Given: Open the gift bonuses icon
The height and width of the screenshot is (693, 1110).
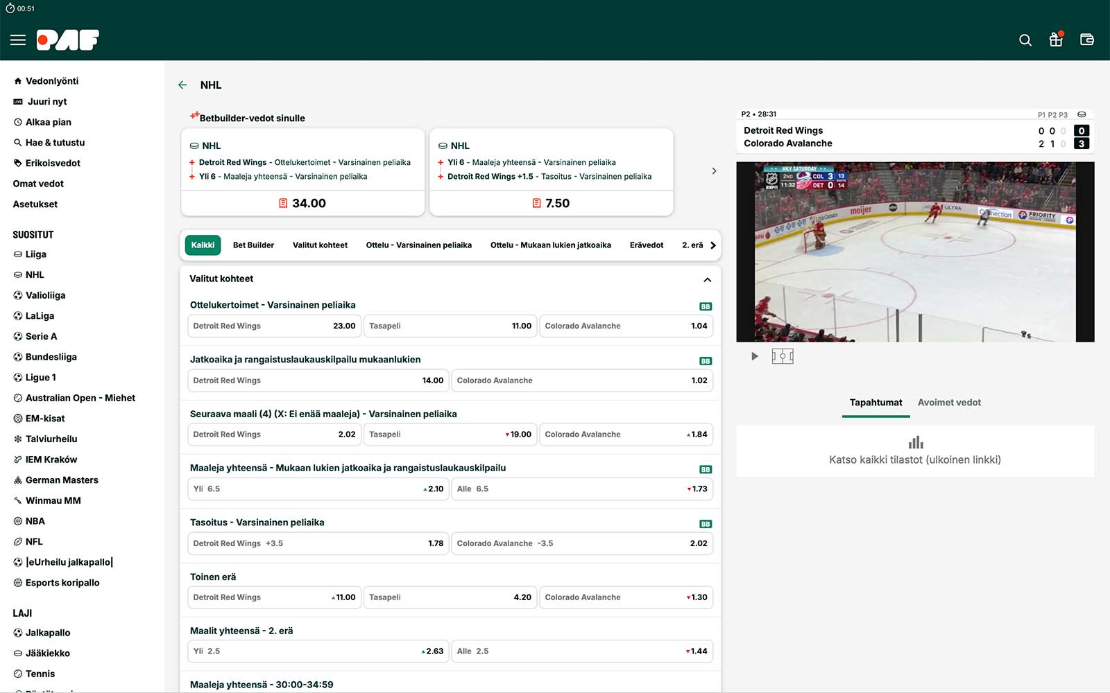Looking at the screenshot, I should 1056,40.
